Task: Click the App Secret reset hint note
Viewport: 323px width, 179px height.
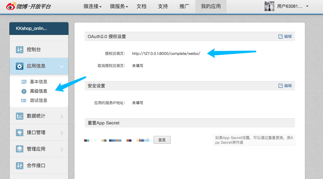Action: pyautogui.click(x=254, y=140)
